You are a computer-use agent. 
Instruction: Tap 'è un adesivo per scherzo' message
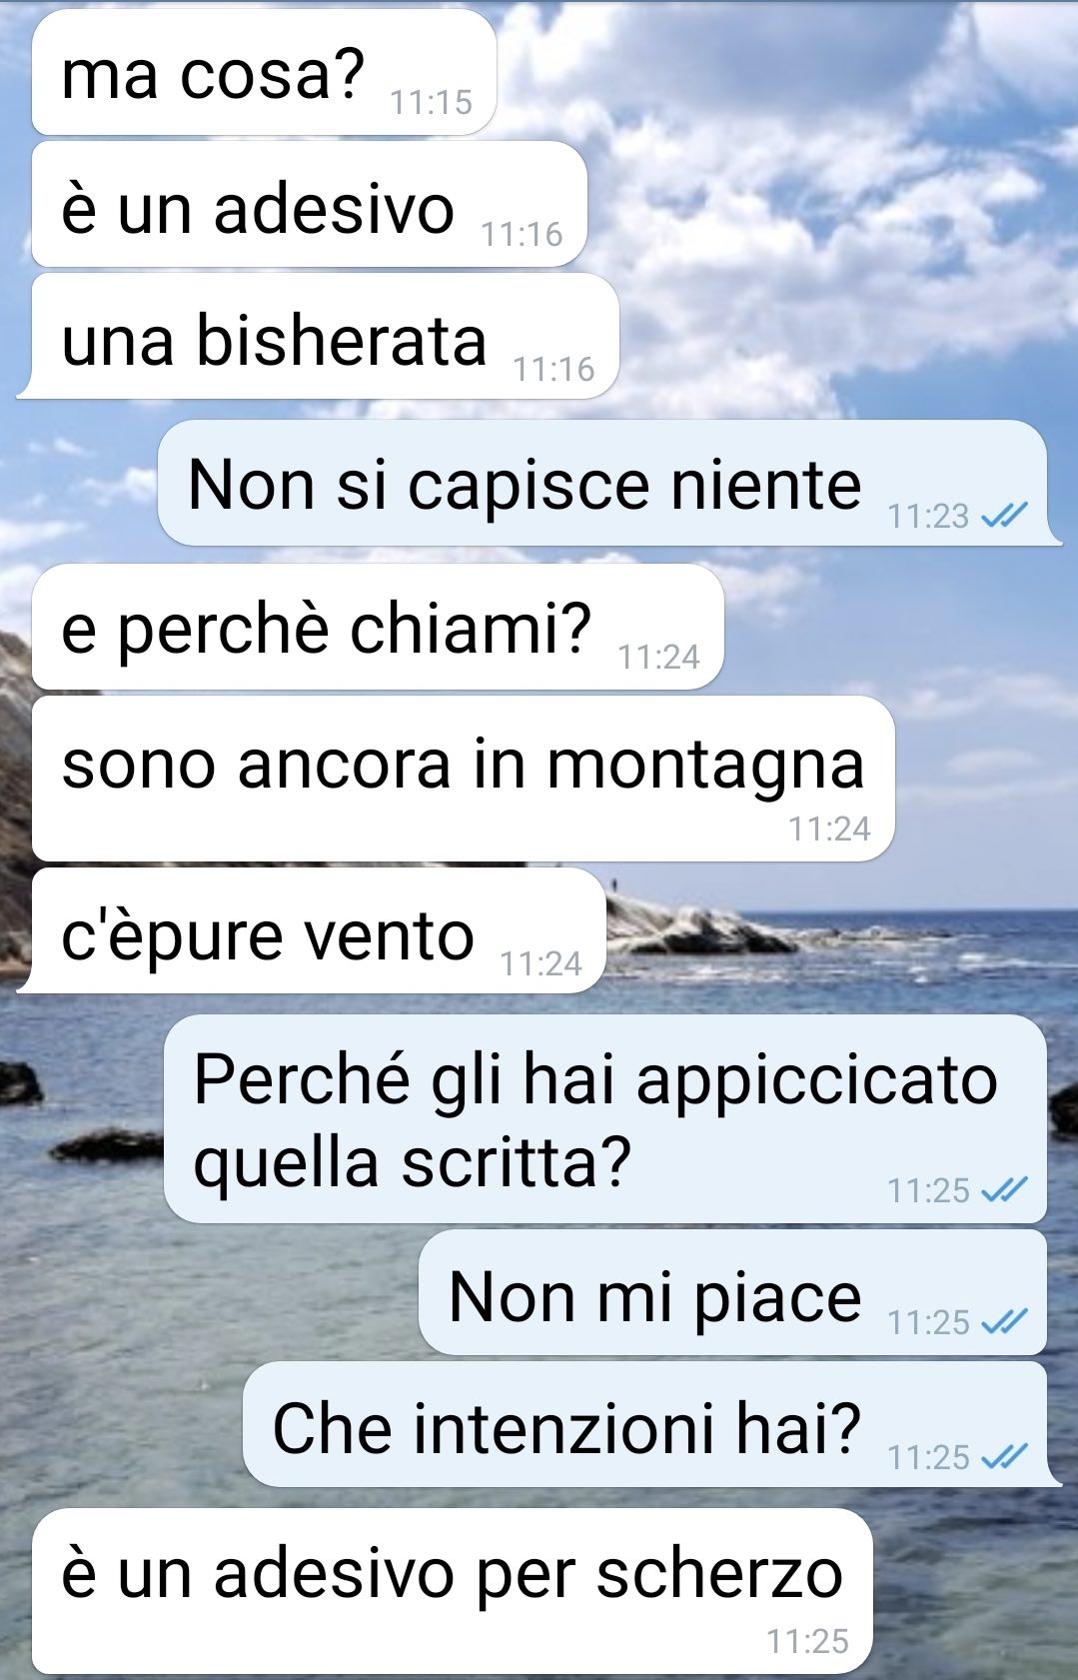[x=453, y=1591]
